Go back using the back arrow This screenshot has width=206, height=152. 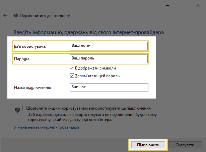tap(5, 15)
